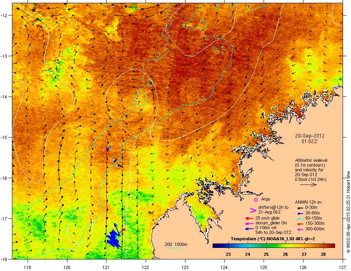Screen dimensions: 351x271
Task: Click longitude axis label '119'
Action: point(28,267)
